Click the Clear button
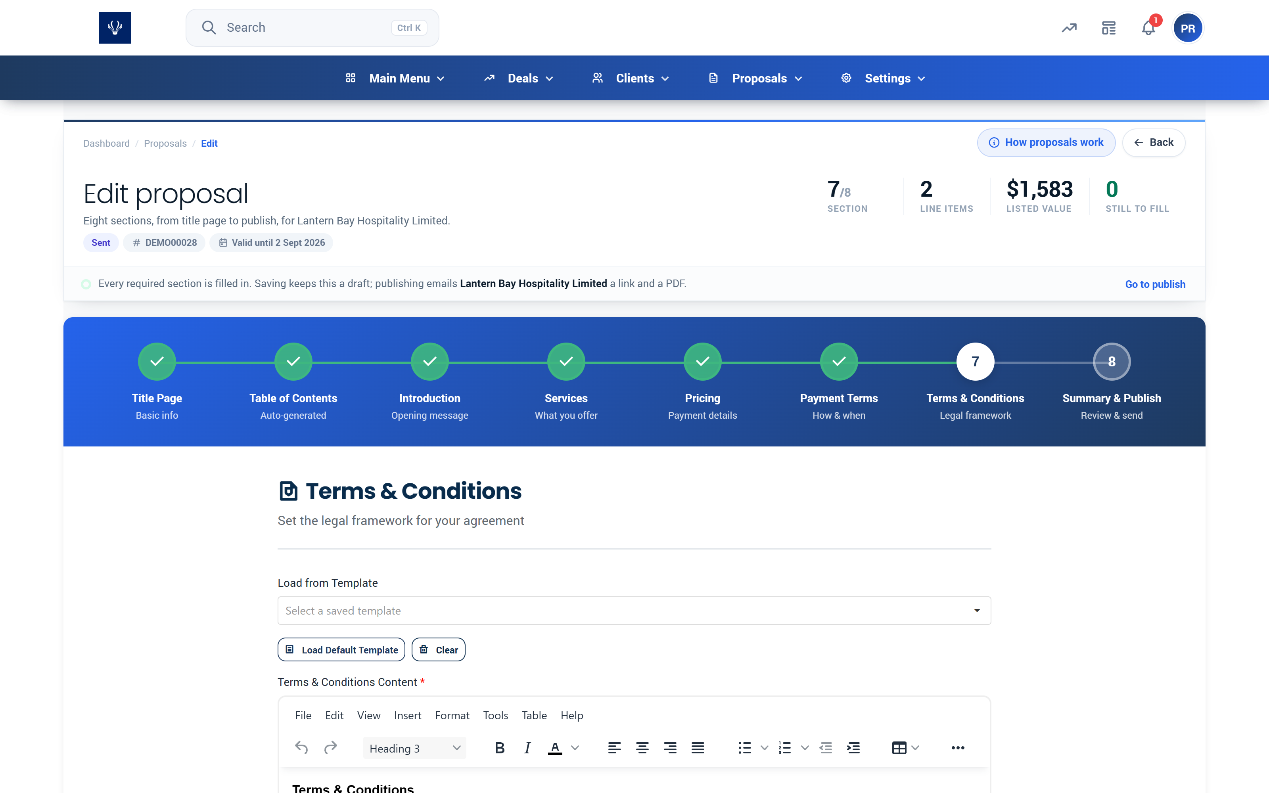This screenshot has width=1269, height=793. coord(438,650)
